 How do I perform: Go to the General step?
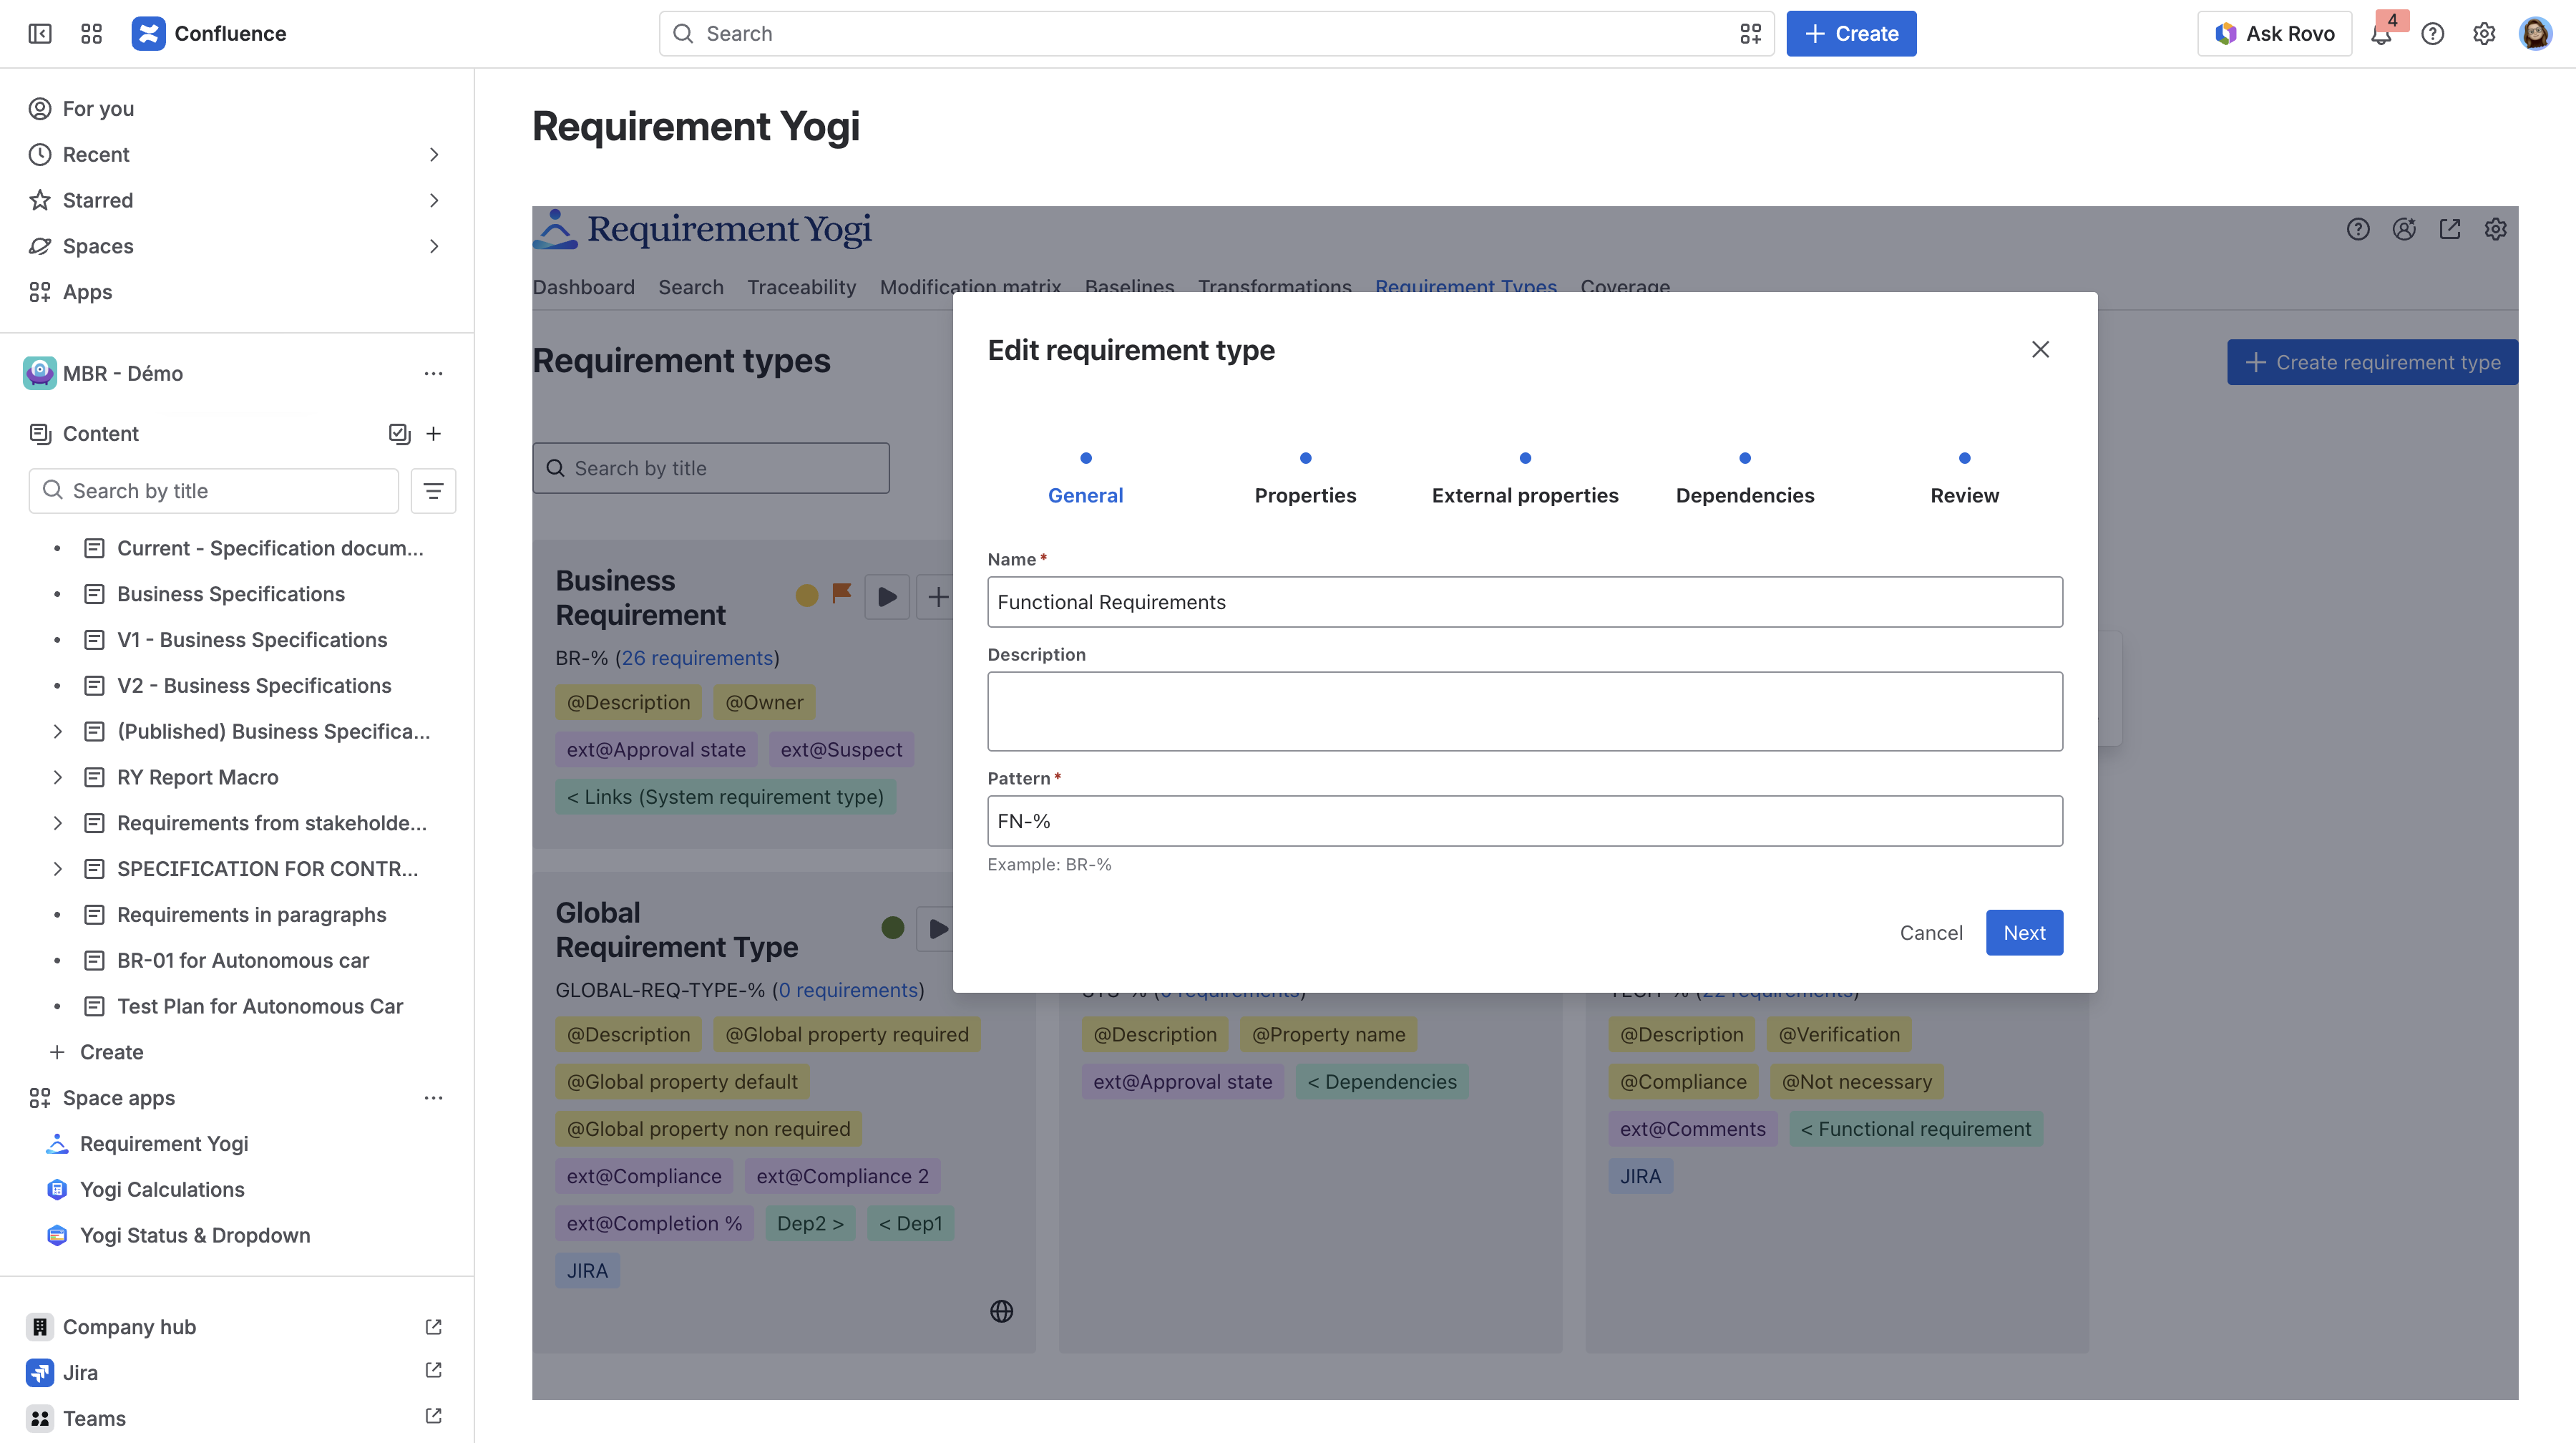[1085, 496]
